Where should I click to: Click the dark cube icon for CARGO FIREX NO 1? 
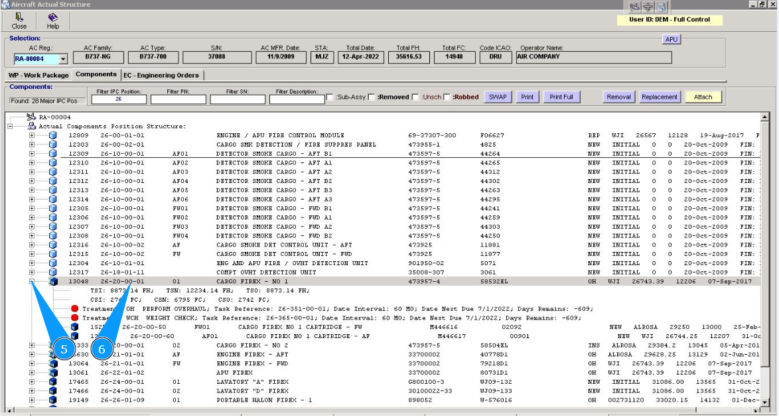(x=53, y=282)
